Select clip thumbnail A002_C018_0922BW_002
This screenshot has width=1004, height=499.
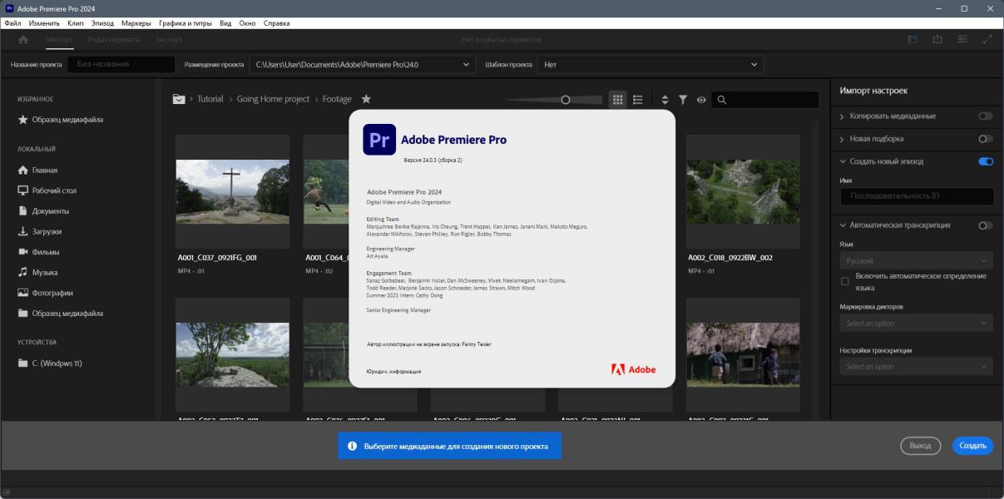(x=743, y=192)
